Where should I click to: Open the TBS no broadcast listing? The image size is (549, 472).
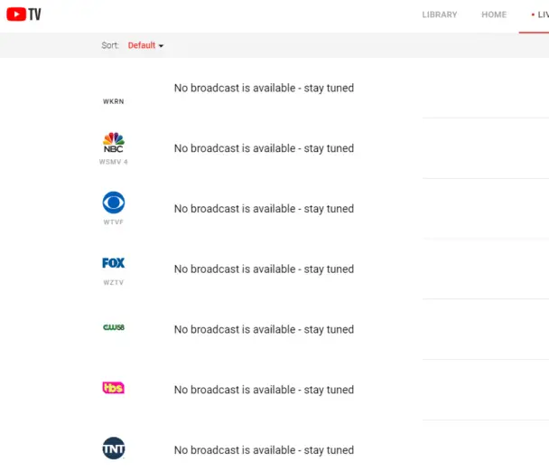(x=264, y=390)
